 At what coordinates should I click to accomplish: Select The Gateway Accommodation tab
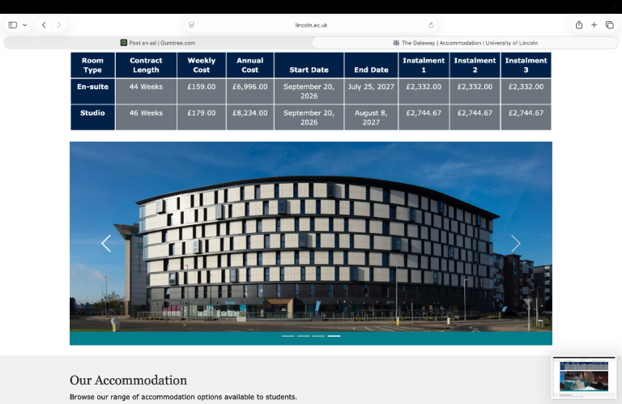coord(465,43)
